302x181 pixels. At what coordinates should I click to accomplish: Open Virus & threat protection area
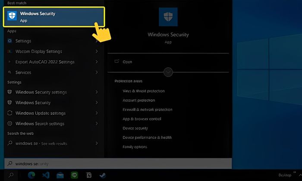(x=144, y=91)
